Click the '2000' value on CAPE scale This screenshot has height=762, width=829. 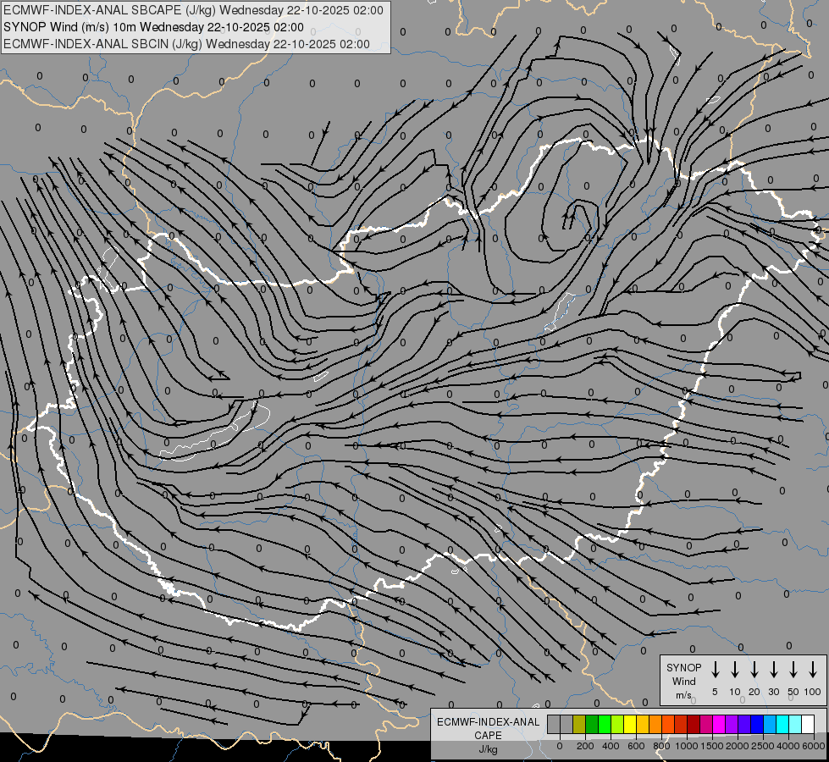pos(737,746)
